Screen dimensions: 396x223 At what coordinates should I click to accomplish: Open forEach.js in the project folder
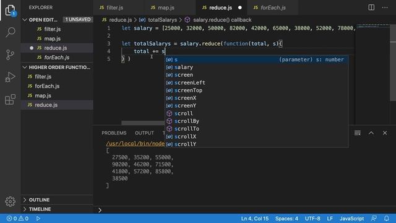point(57,86)
